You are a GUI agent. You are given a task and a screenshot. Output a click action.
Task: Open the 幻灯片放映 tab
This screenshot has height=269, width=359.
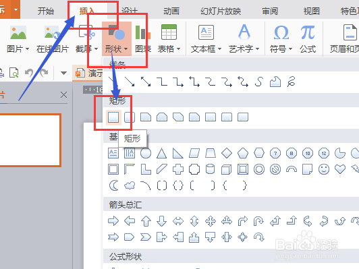pyautogui.click(x=221, y=11)
